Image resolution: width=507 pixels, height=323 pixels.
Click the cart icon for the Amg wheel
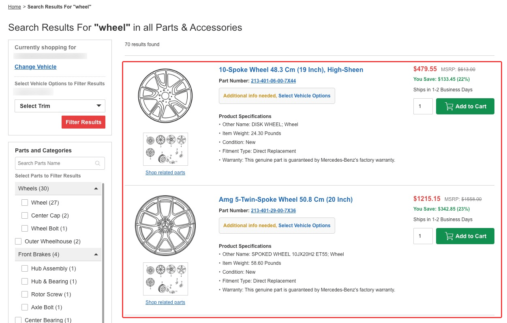[x=449, y=236]
